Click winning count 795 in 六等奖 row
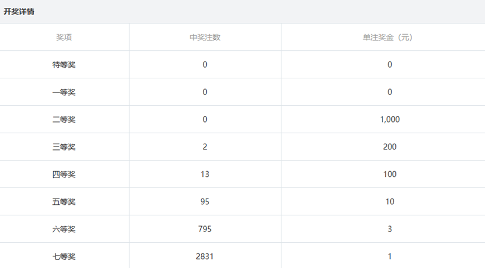This screenshot has width=485, height=268. [205, 229]
